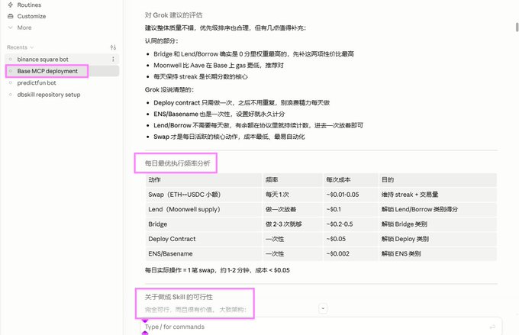Click the 'Grok 没说清楚的' subheading
This screenshot has height=335, width=519.
tap(169, 90)
